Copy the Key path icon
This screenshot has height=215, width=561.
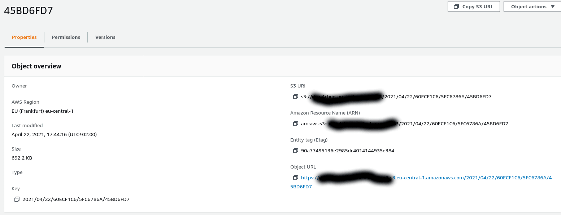(17, 199)
